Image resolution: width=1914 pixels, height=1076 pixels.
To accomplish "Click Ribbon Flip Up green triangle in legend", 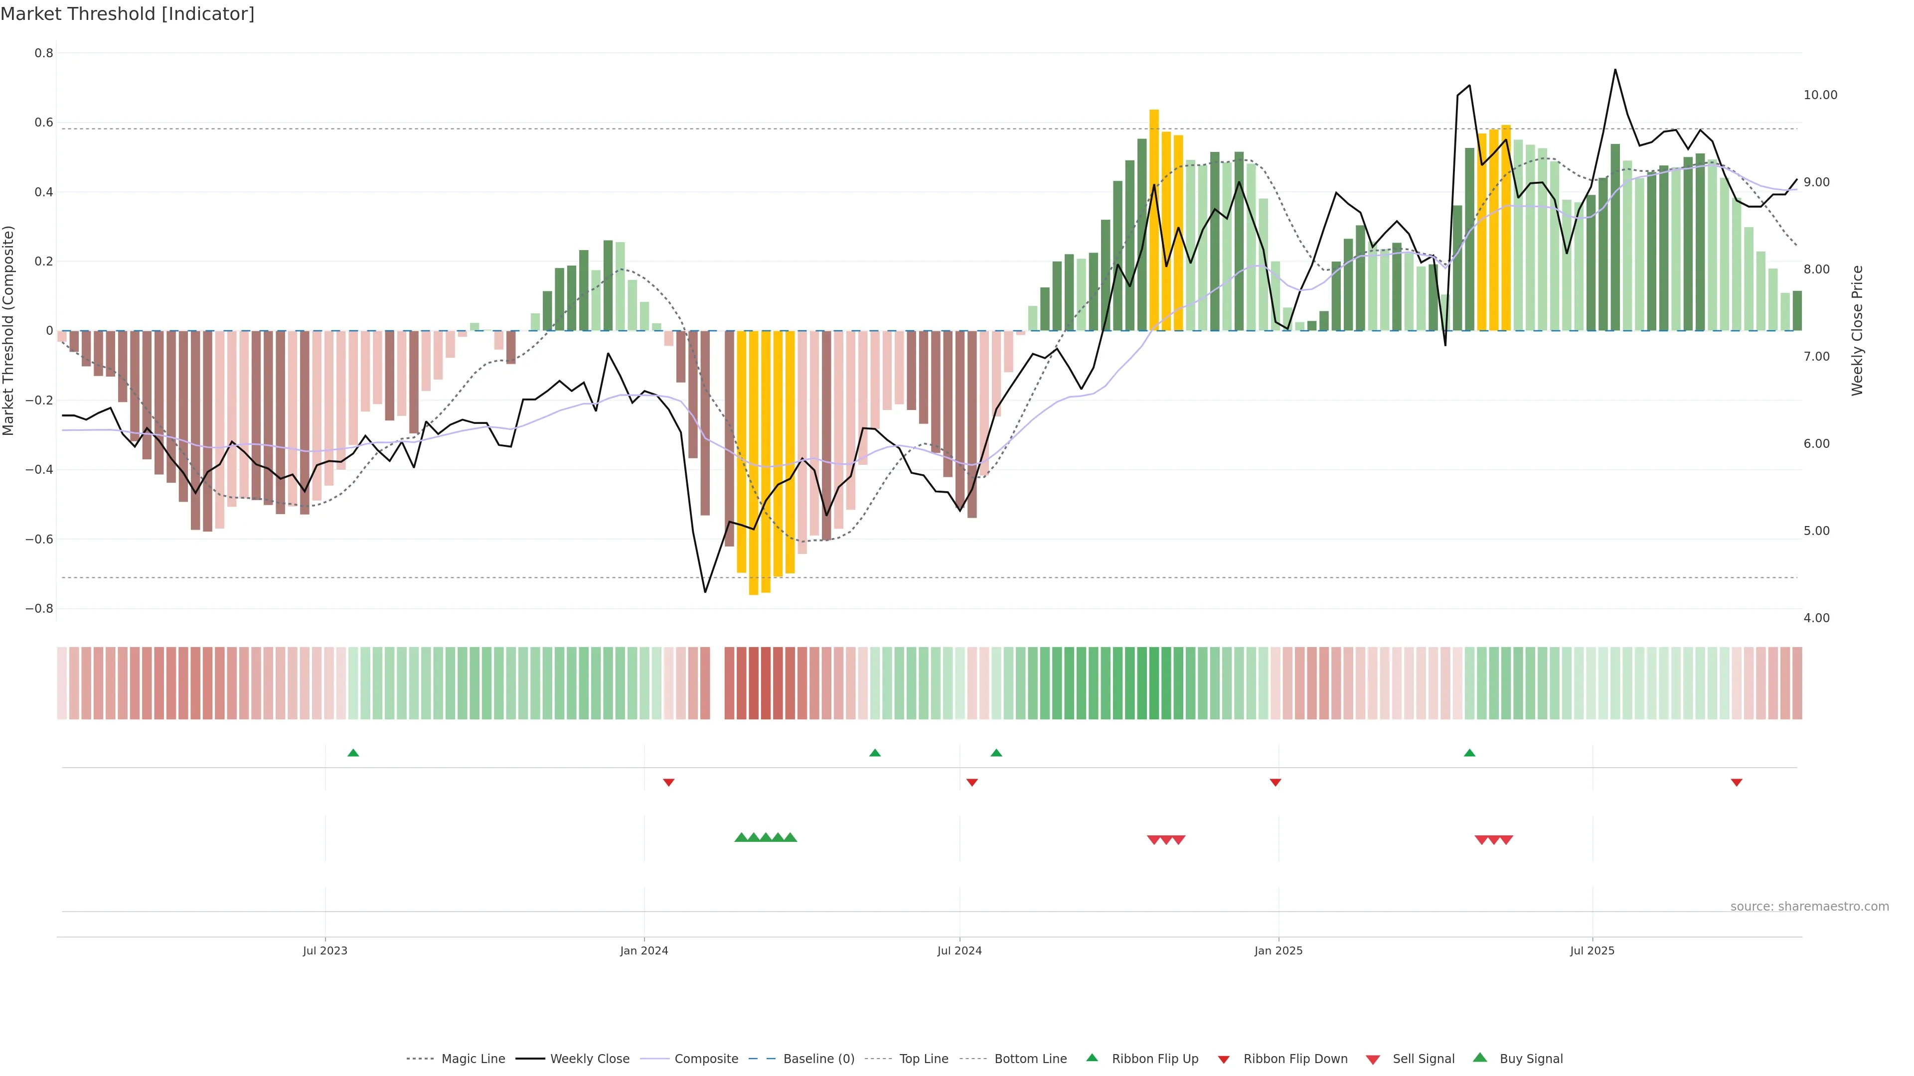I will click(x=1092, y=1058).
